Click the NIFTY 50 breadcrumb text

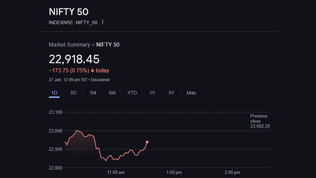point(108,45)
